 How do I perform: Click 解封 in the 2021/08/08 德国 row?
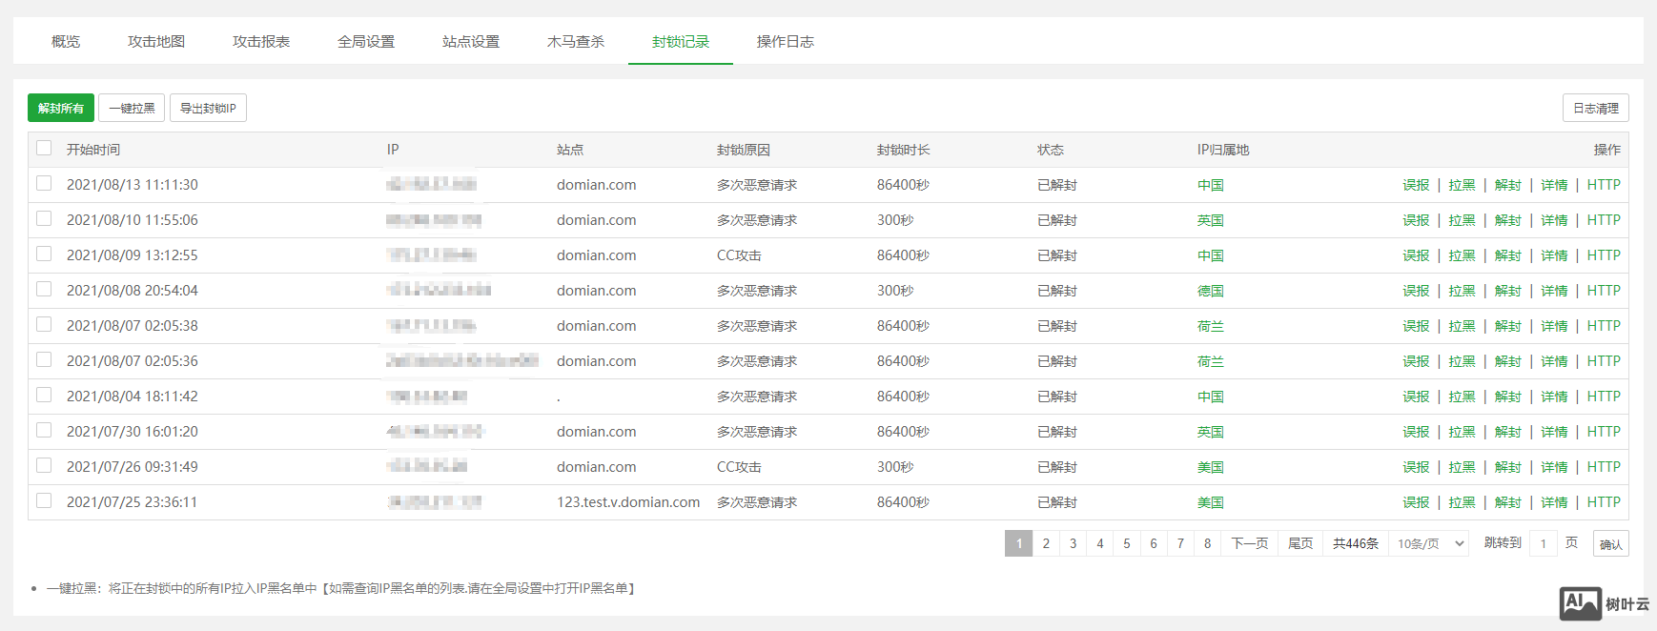point(1507,291)
